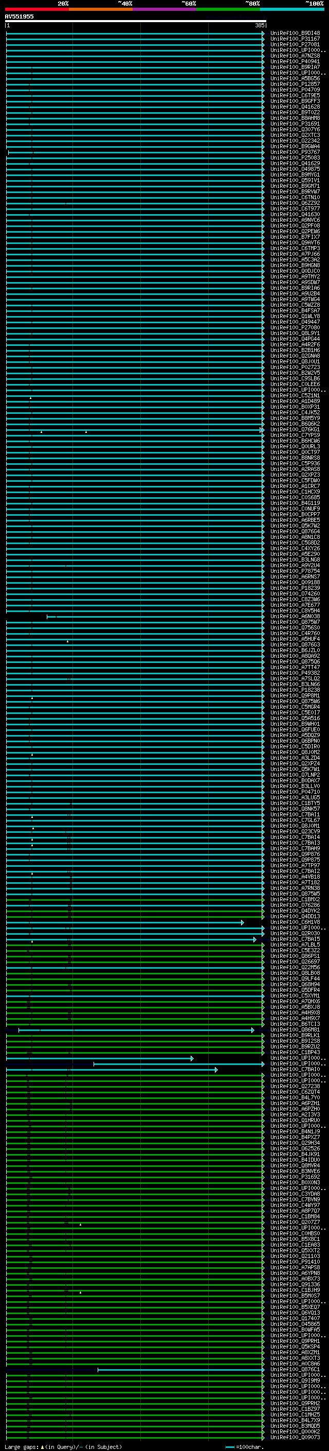Image resolution: width=329 pixels, height=1451 pixels.
Task: Open hit UniRef100_P40941
Action: pyautogui.click(x=295, y=61)
